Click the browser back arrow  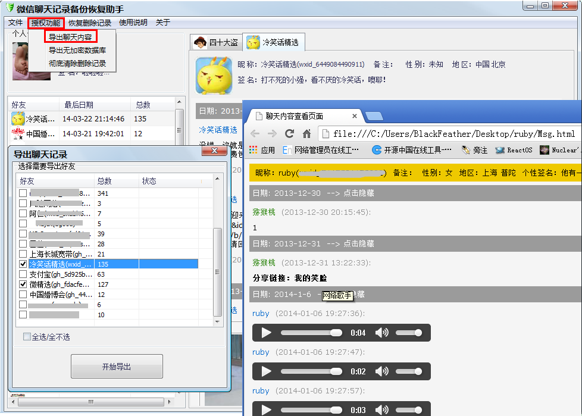coord(255,134)
